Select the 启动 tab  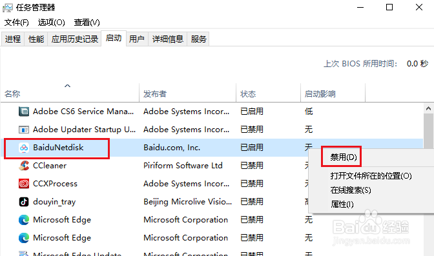point(114,38)
